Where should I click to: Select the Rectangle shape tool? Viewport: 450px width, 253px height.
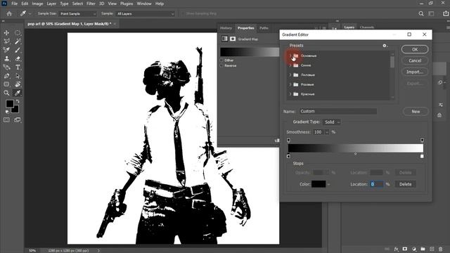(6, 84)
